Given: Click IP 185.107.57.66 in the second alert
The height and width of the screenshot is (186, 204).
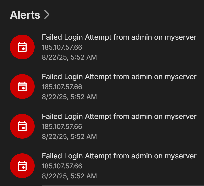Looking at the screenshot, I should pyautogui.click(x=62, y=87).
